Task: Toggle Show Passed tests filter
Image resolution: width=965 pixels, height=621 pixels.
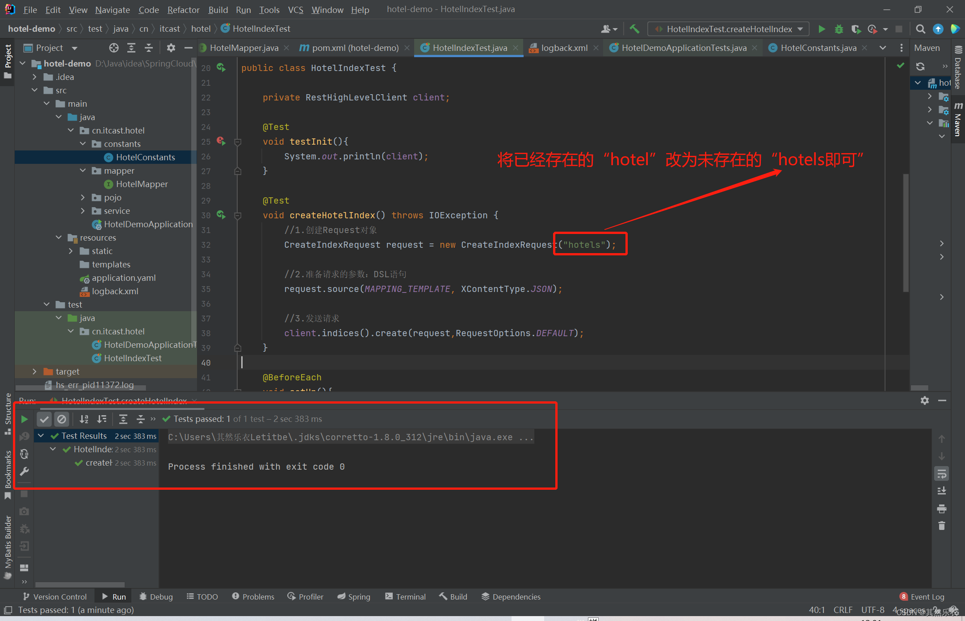Action: click(x=44, y=419)
